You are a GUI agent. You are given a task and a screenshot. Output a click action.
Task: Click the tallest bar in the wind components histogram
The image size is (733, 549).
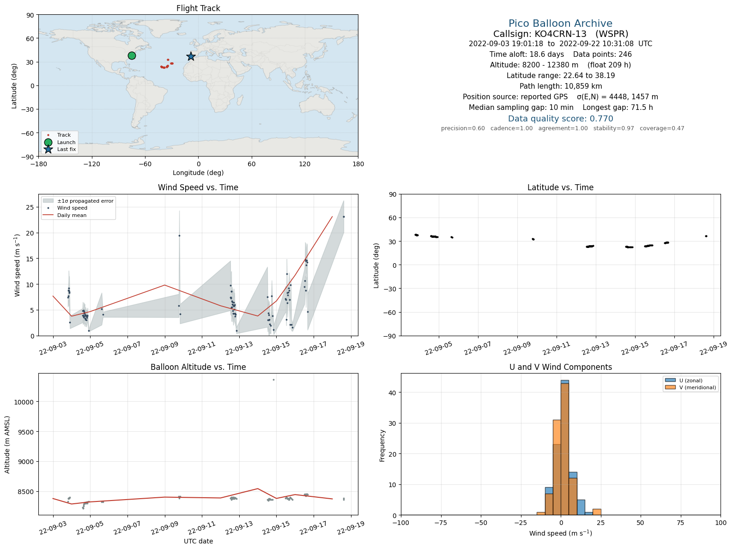pyautogui.click(x=564, y=447)
